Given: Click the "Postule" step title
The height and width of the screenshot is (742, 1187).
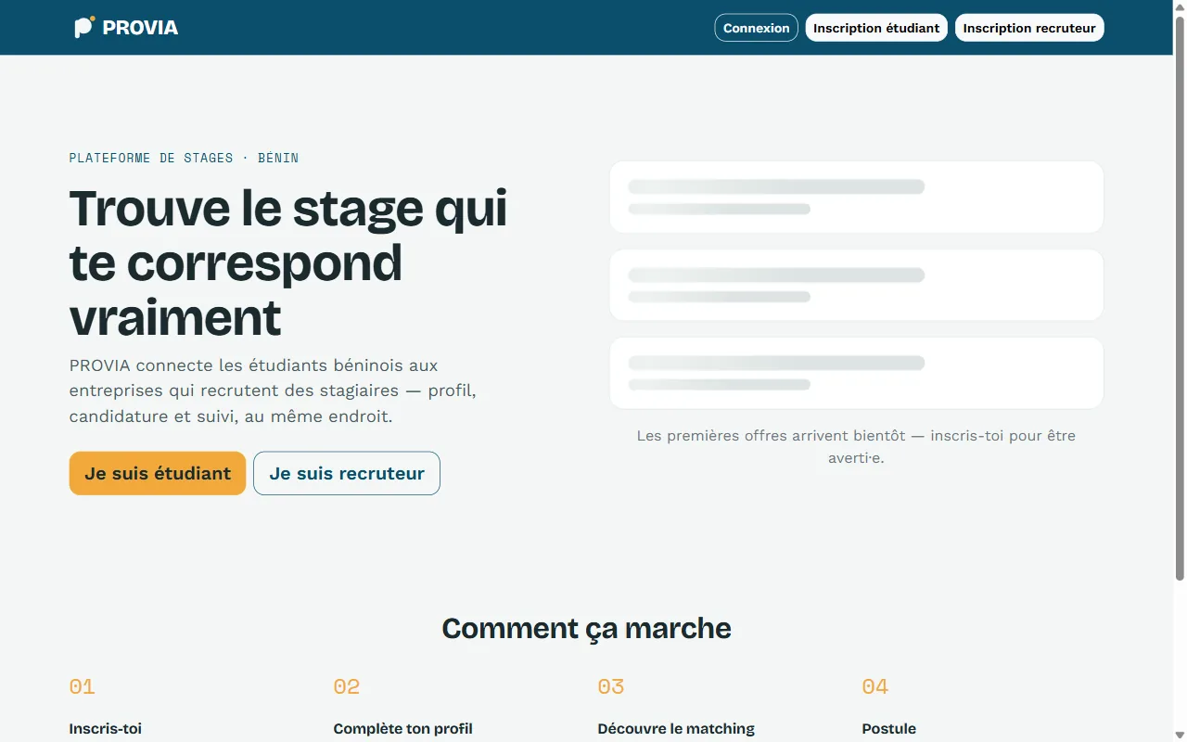Looking at the screenshot, I should click(x=888, y=728).
